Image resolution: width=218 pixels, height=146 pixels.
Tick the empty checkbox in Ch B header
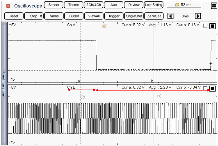[x=205, y=88]
